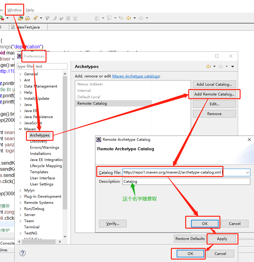This screenshot has width=254, height=262.
Task: Click the toggle block selection icon
Action: pyautogui.click(x=68, y=18)
